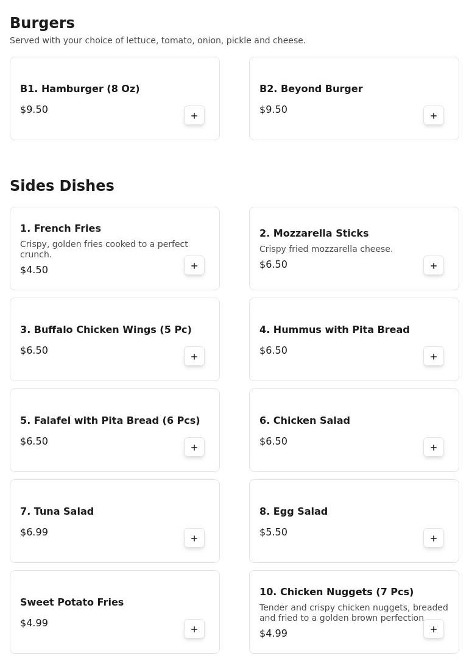Click the Mozzarella Sticks description text
469x669 pixels.
[x=326, y=249]
